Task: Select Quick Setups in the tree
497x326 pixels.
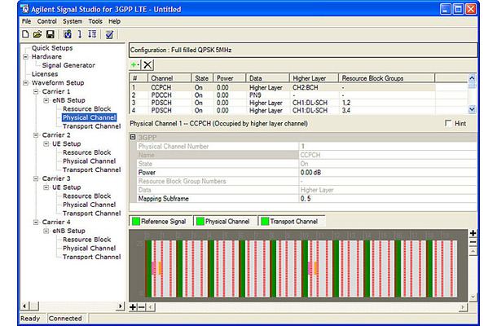Action: click(x=52, y=48)
